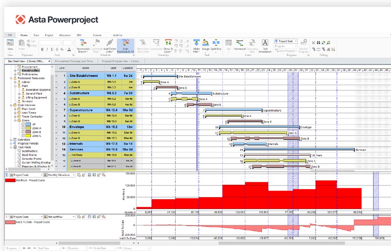This screenshot has height=251, width=391.
Task: Toggle Italic formatting
Action: coord(47,49)
